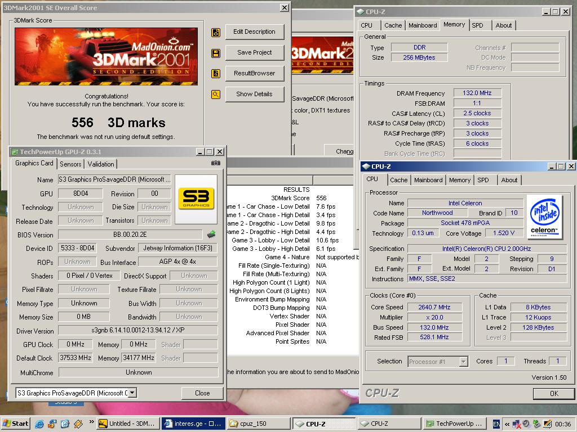Switch to interes.ge browser taskbar item
This screenshot has width=577, height=432.
click(193, 424)
